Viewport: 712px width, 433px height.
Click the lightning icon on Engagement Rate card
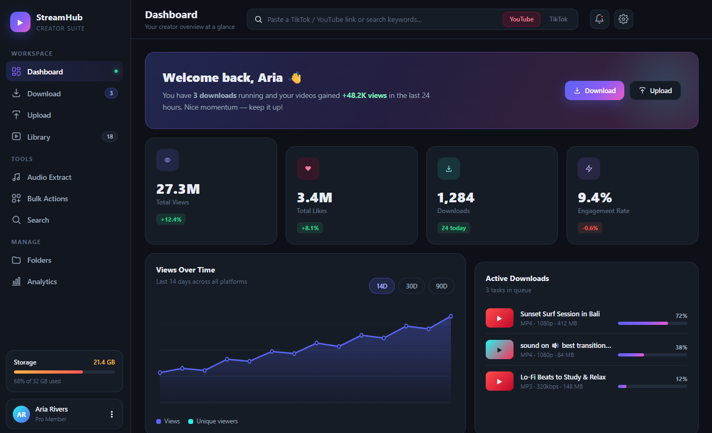[x=589, y=169]
